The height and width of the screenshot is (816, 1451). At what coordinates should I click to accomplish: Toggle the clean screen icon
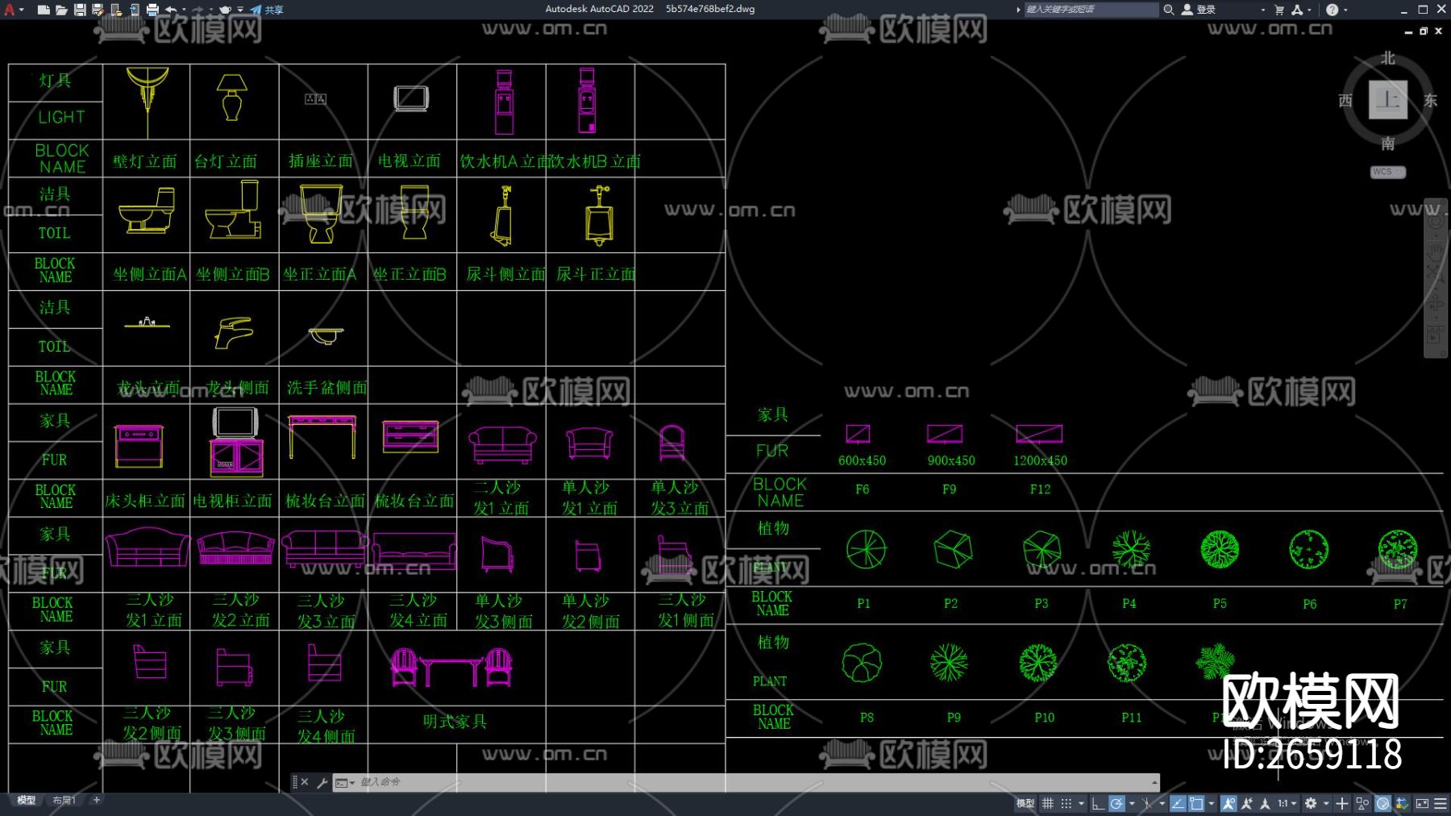[x=1423, y=803]
